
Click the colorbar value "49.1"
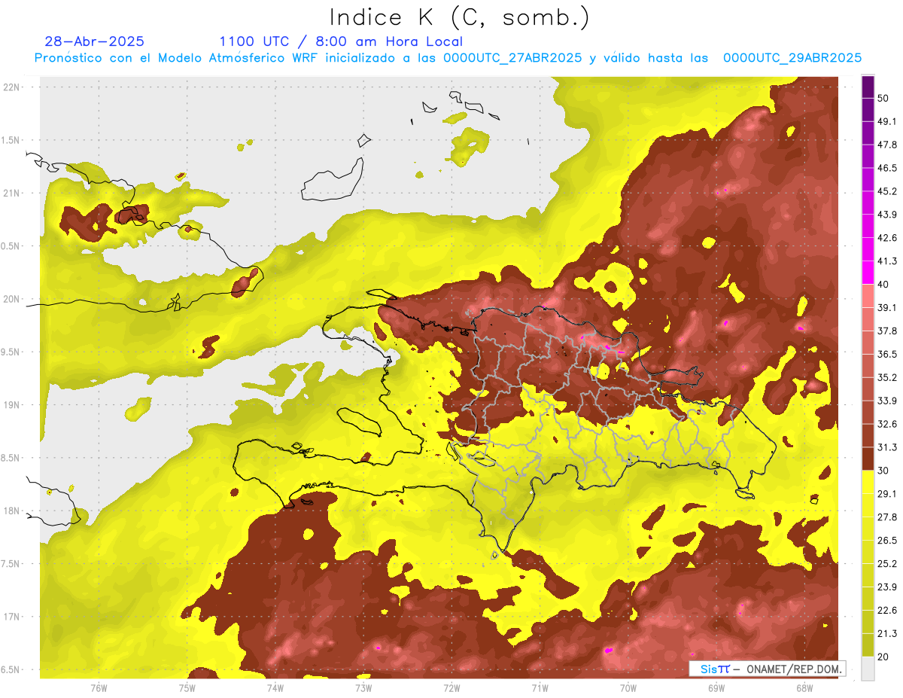pyautogui.click(x=887, y=122)
